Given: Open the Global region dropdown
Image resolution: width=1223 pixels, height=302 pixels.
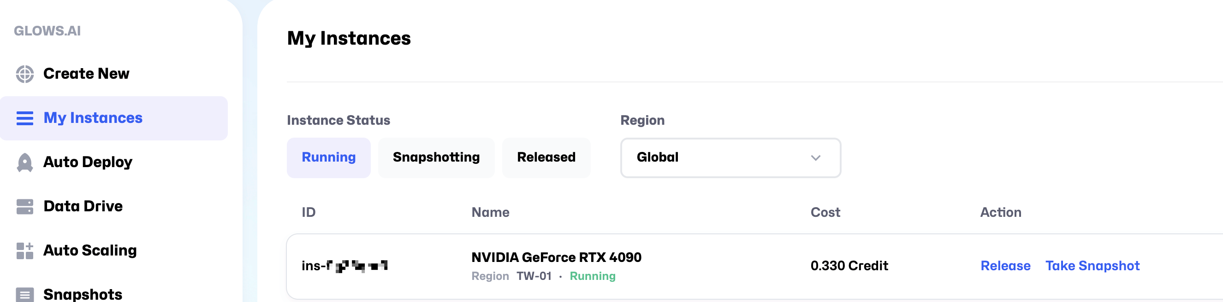Looking at the screenshot, I should click(x=730, y=158).
